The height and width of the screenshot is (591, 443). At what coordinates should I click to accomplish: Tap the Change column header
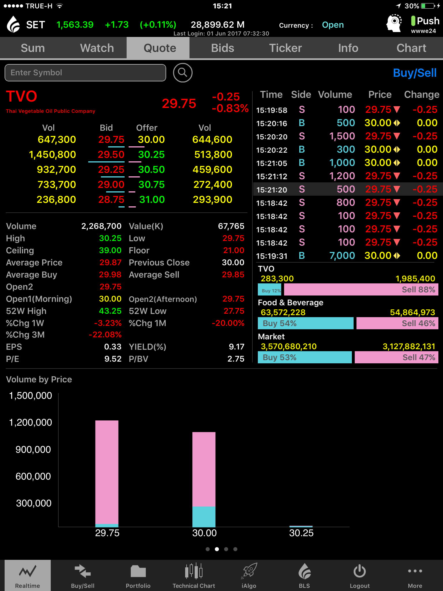[422, 95]
